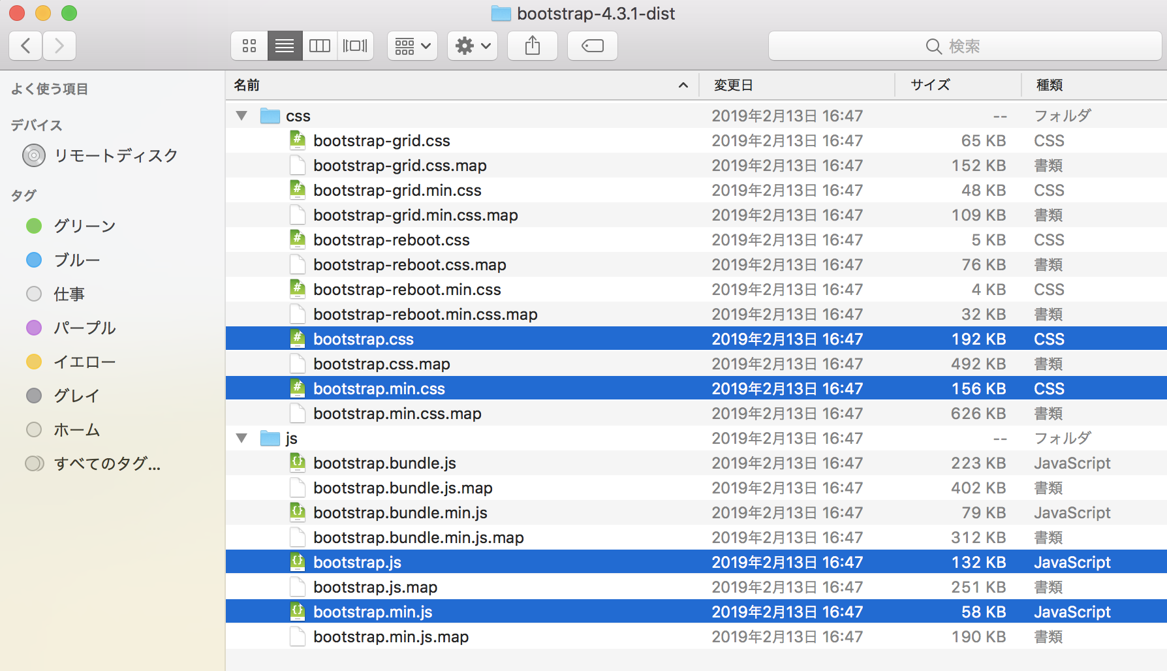Click the 626 KB size cell
This screenshot has height=671, width=1167.
(x=978, y=414)
